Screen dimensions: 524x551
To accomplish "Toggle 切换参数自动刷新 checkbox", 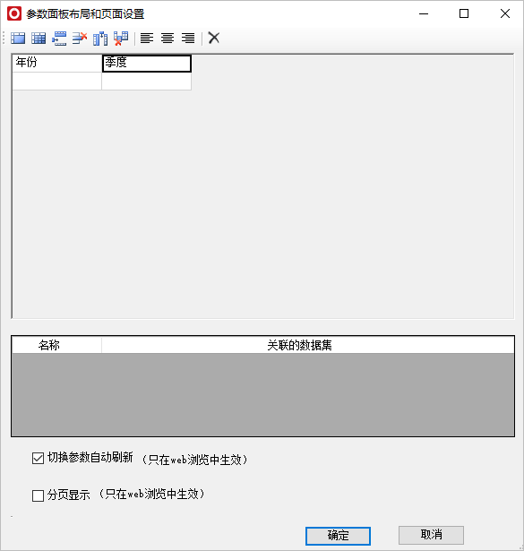I will [x=38, y=458].
